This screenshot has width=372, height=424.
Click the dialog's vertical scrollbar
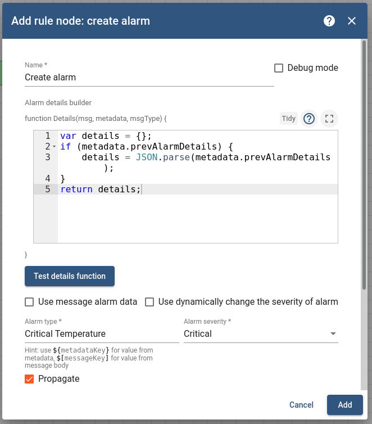(x=364, y=169)
